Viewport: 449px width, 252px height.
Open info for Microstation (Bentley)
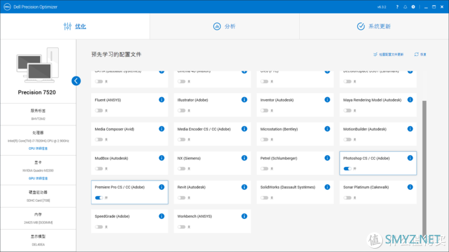click(327, 129)
